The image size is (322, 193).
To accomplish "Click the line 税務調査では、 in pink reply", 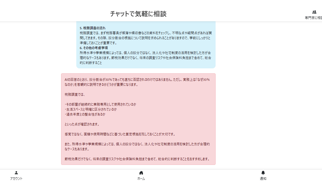I will point(75,95).
